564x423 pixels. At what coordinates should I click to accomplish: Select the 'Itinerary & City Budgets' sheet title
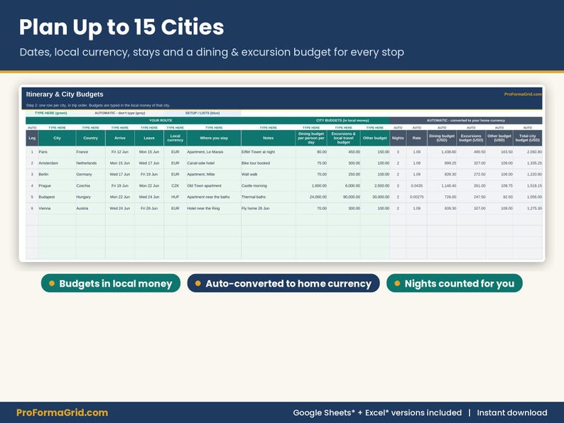coord(65,94)
